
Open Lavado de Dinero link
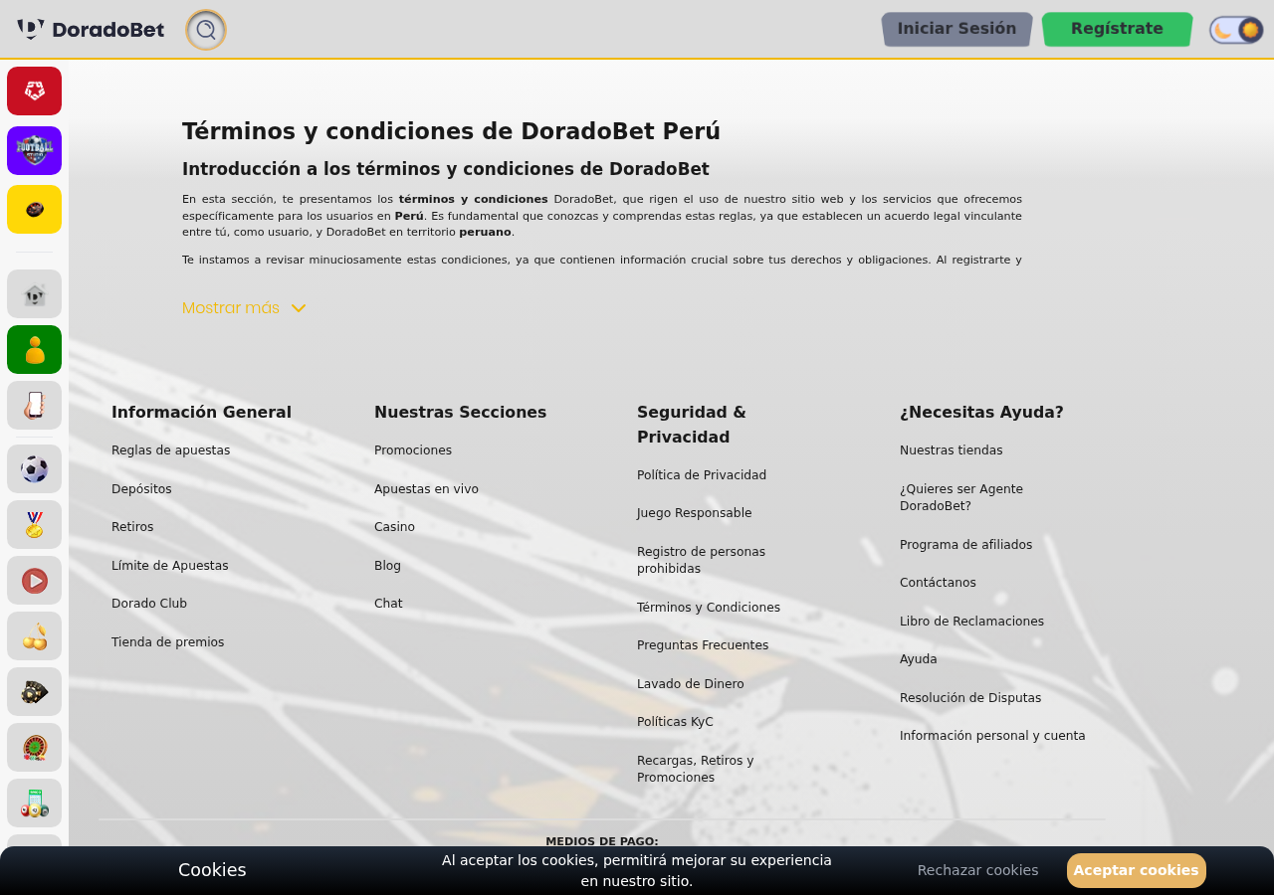691,684
